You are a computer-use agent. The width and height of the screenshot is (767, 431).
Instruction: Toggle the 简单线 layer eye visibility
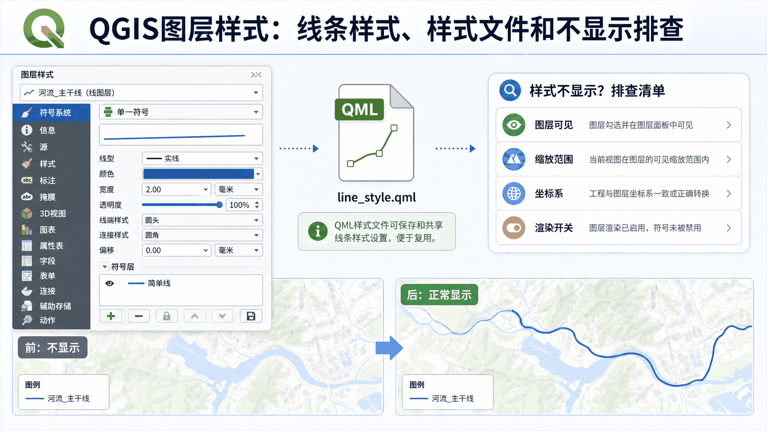(x=110, y=283)
